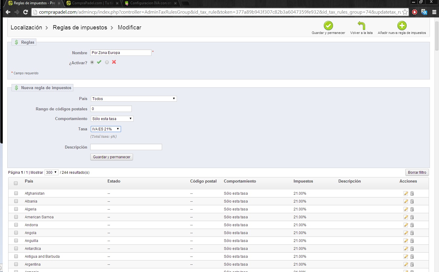The image size is (439, 272).
Task: Go to Reglas de impuestos in the breadcrumb
Action: (x=80, y=28)
